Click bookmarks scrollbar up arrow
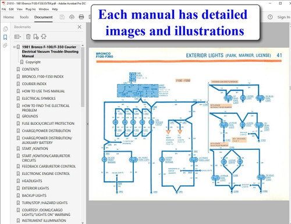 (x=83, y=45)
